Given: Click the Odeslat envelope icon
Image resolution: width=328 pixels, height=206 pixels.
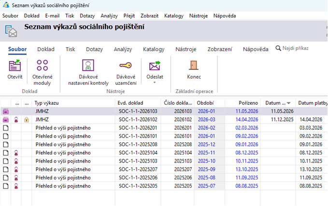Looking at the screenshot, I should 155,66.
